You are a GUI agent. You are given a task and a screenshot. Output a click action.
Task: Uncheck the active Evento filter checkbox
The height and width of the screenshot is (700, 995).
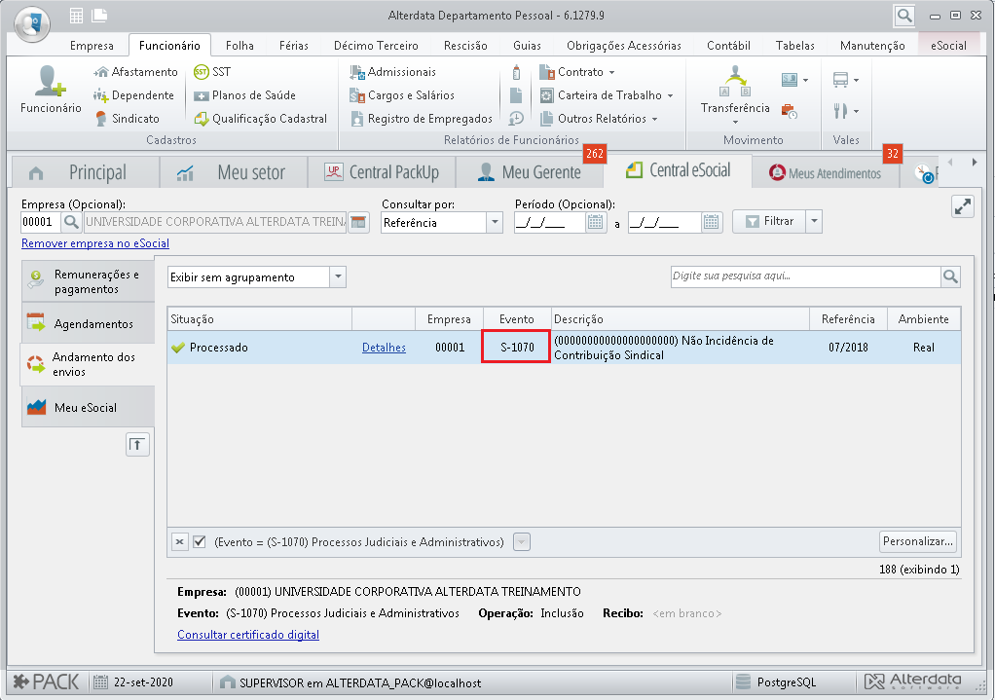pyautogui.click(x=200, y=542)
